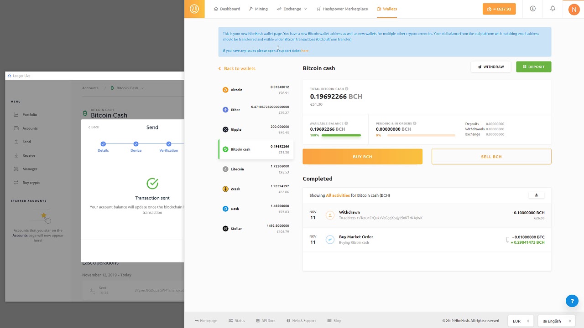Download activities with the export icon
The image size is (584, 328).
[536, 195]
